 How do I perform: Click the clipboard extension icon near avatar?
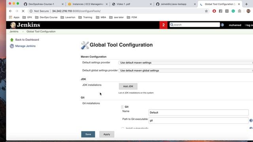[x=240, y=11]
